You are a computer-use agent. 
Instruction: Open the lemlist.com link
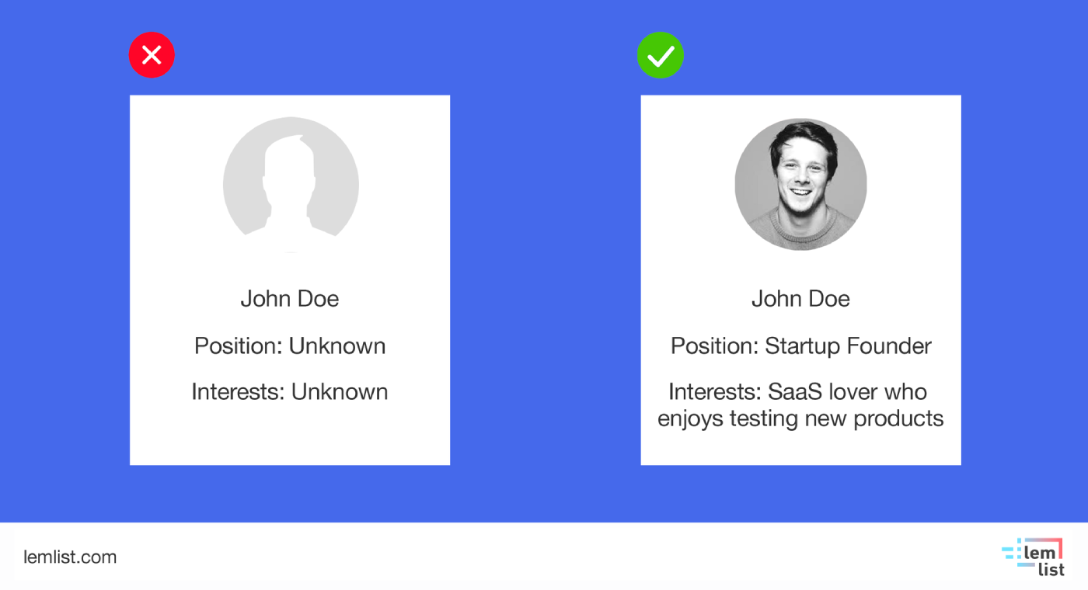[70, 557]
